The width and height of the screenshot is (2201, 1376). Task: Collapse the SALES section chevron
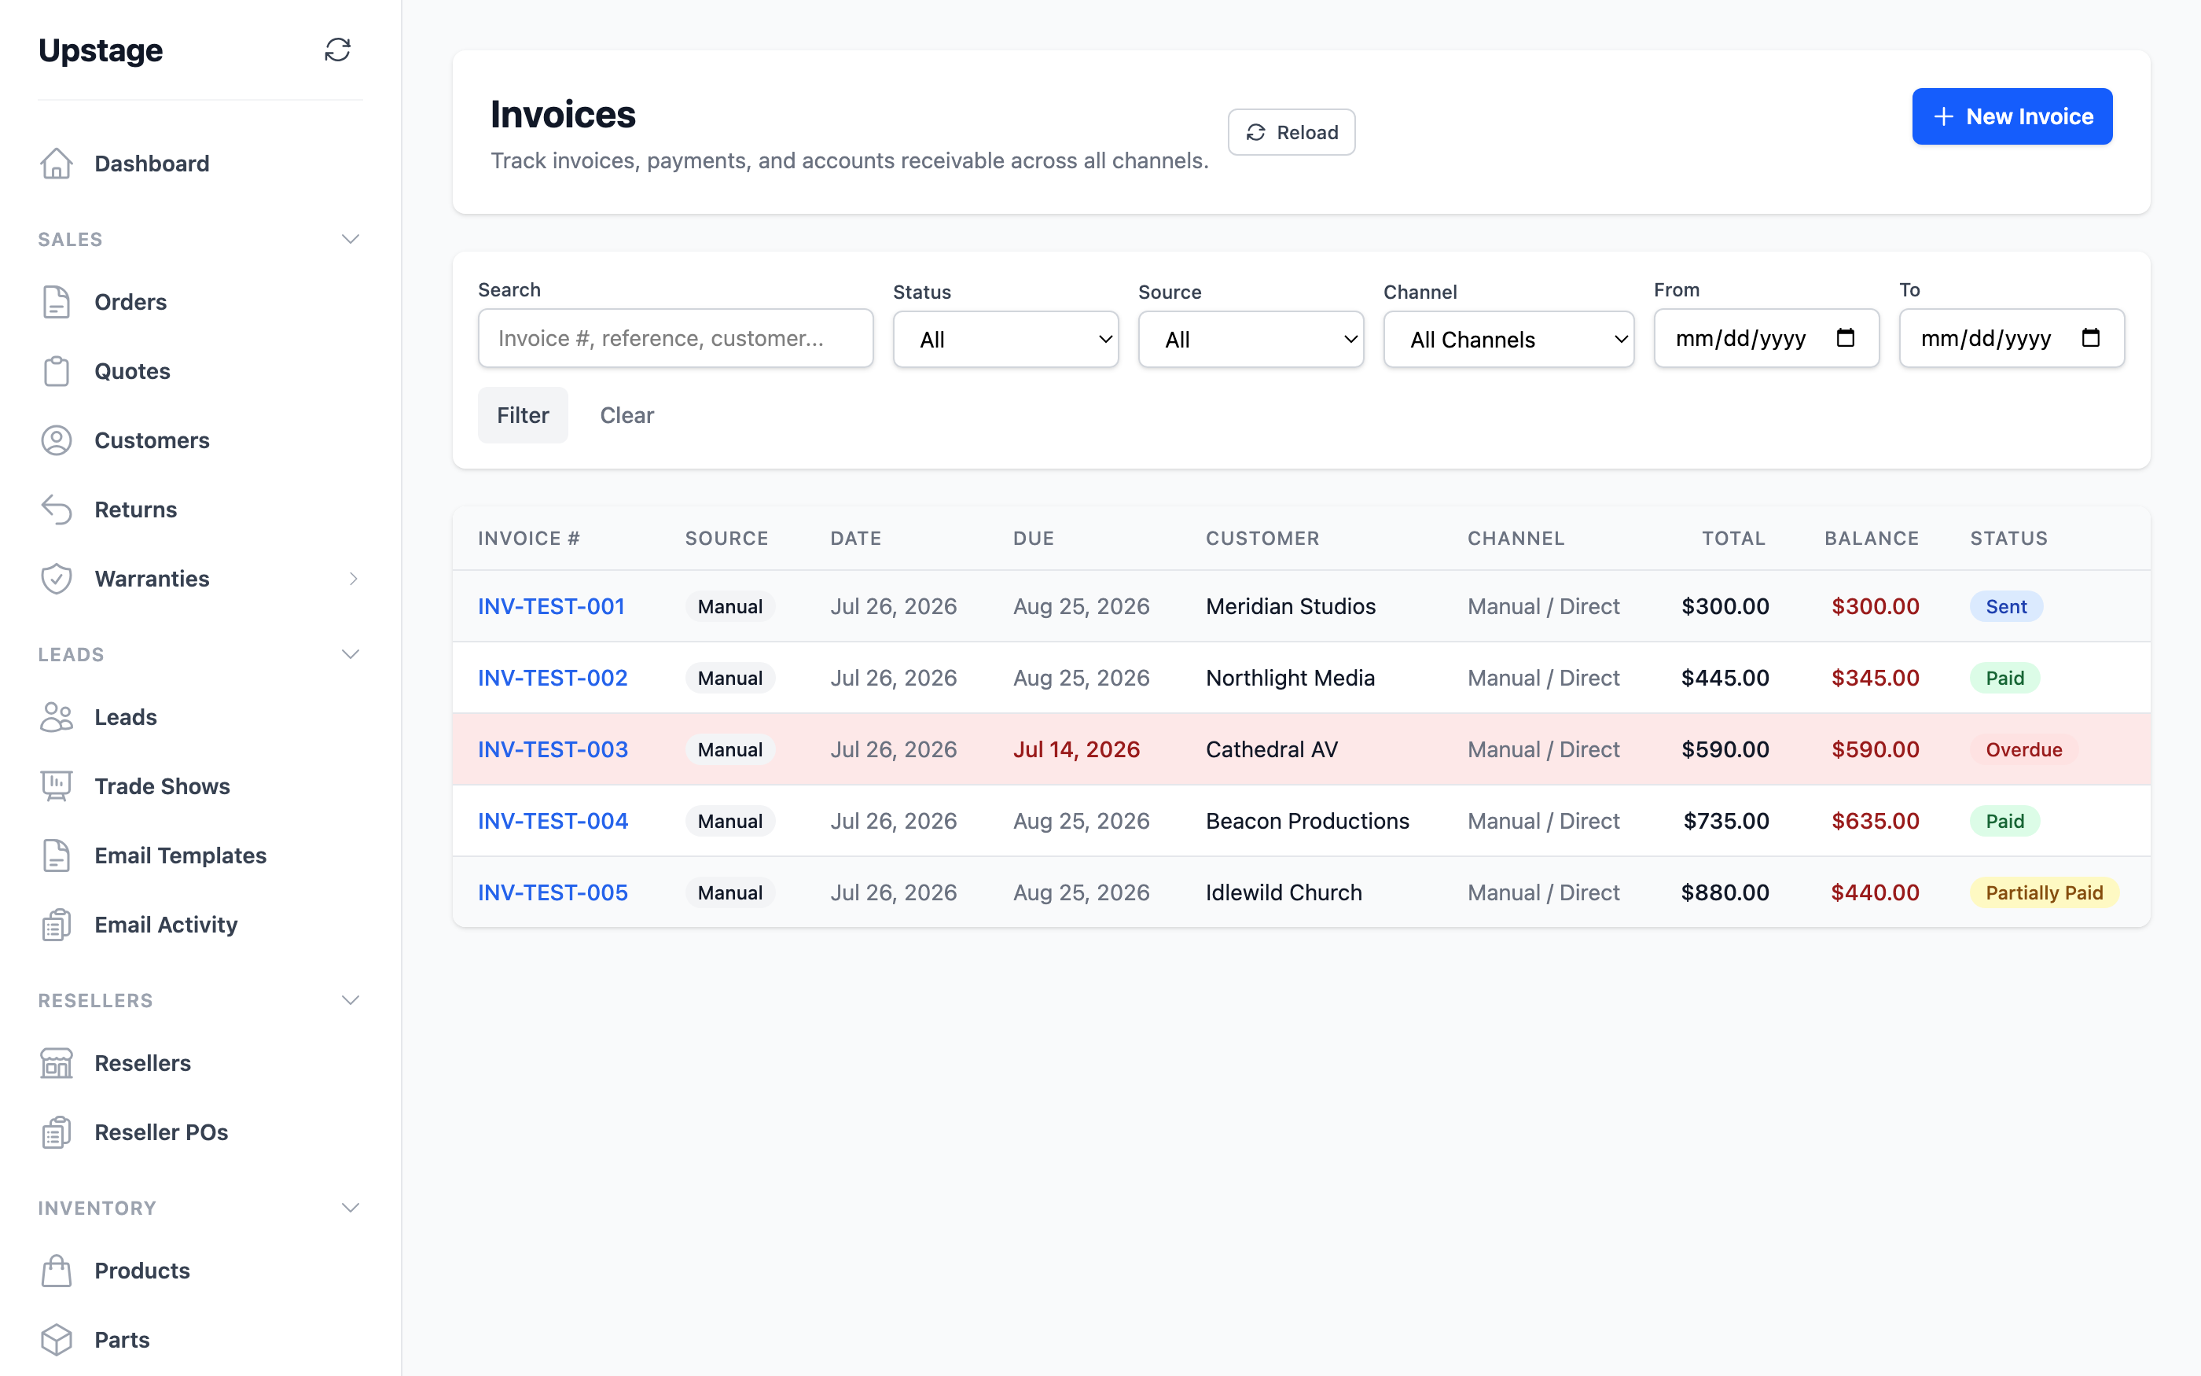[350, 239]
